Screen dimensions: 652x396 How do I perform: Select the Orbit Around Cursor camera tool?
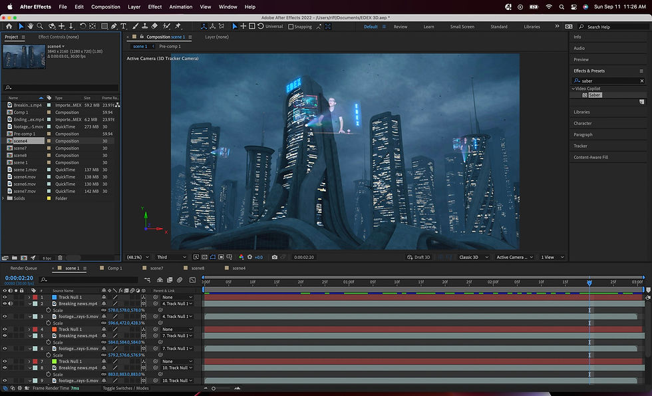tap(52, 26)
